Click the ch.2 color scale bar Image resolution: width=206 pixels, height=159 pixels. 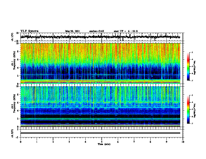click(188, 109)
